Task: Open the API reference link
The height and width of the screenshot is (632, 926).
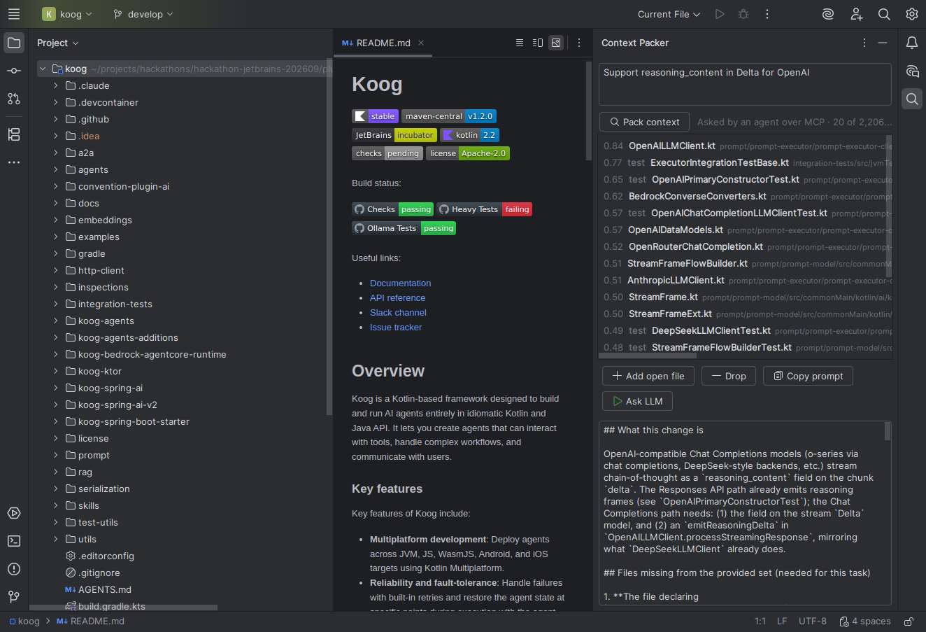Action: click(397, 297)
